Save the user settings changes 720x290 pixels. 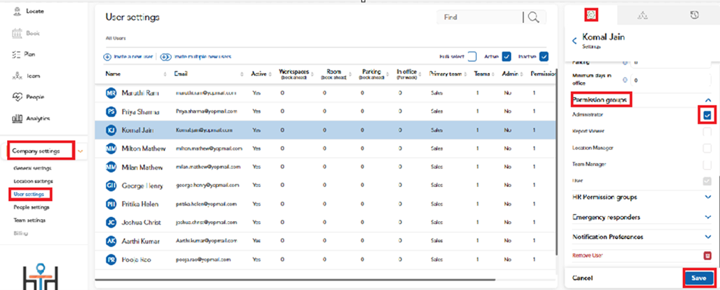tap(699, 278)
